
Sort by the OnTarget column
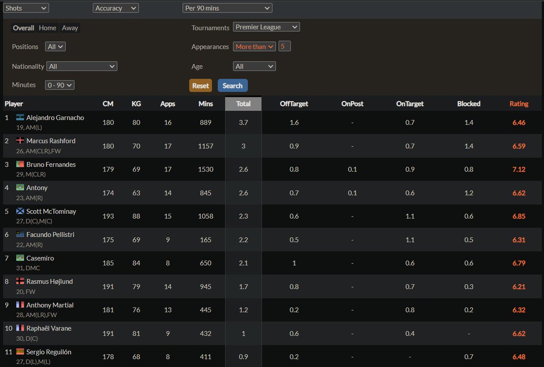click(x=410, y=104)
